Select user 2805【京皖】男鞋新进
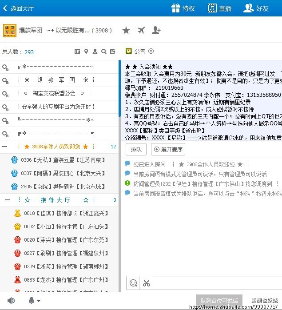The width and height of the screenshot is (282, 310). (x=60, y=187)
